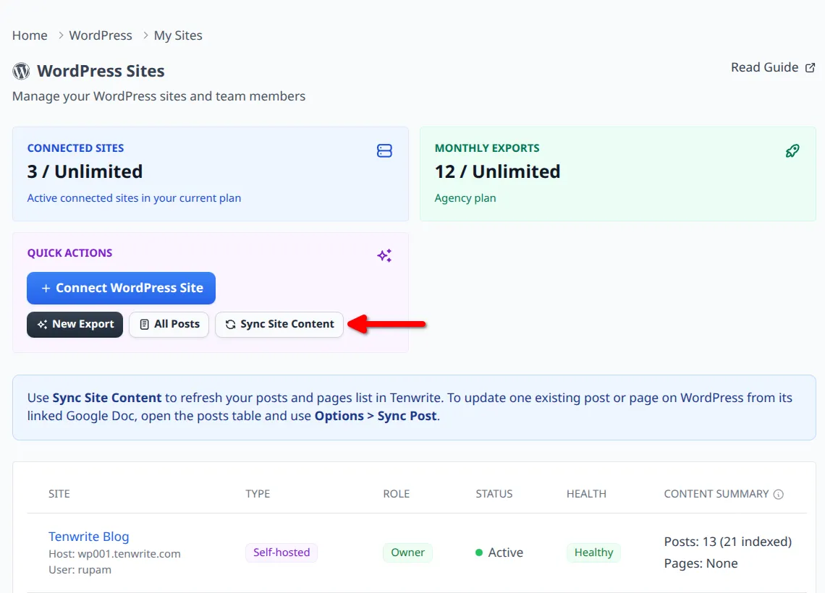Click the Active status indicator
Screen dimensions: 825x593
click(499, 553)
